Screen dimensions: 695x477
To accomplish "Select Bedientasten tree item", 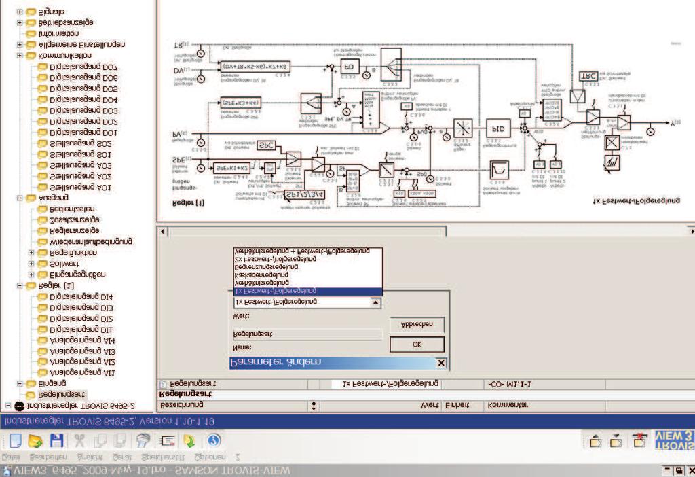I will click(72, 209).
